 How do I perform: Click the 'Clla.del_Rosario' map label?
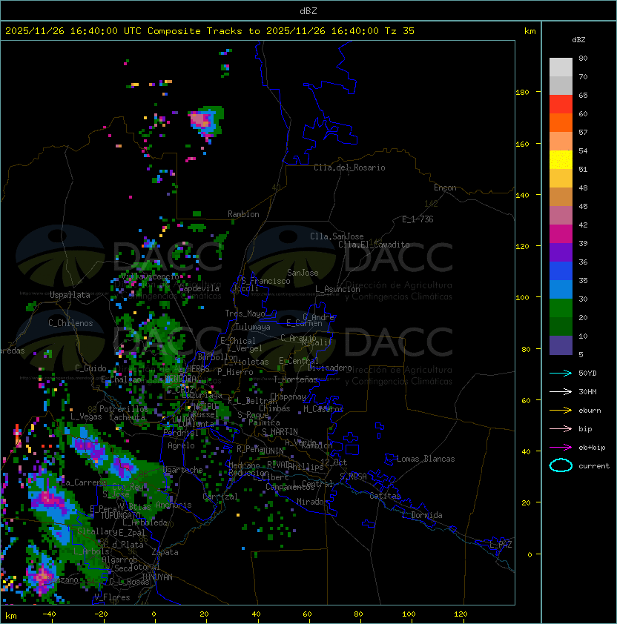[x=349, y=167]
